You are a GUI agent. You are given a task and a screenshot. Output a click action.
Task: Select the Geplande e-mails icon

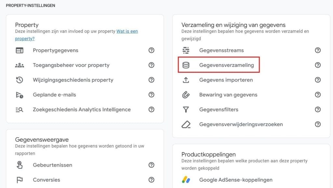[x=19, y=95]
